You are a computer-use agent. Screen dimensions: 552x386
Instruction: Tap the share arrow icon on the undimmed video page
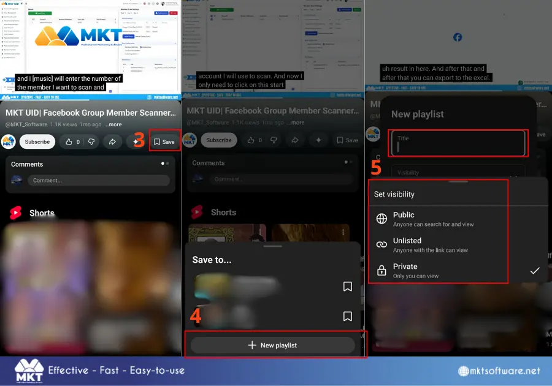coord(112,142)
